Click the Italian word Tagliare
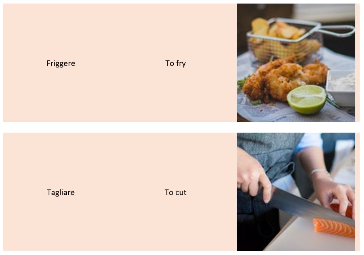 click(x=60, y=192)
